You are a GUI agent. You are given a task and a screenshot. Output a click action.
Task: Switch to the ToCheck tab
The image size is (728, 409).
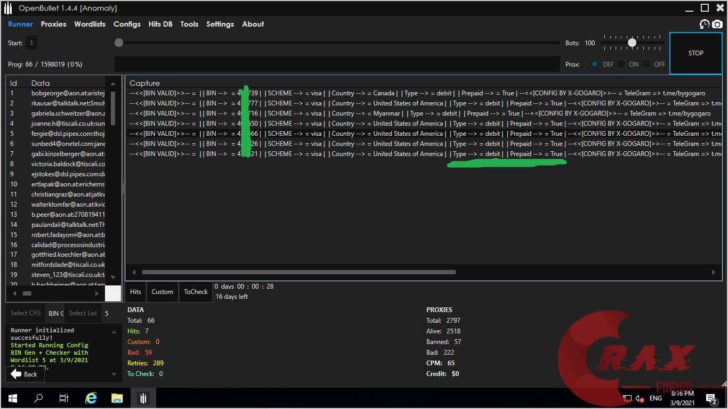click(196, 292)
